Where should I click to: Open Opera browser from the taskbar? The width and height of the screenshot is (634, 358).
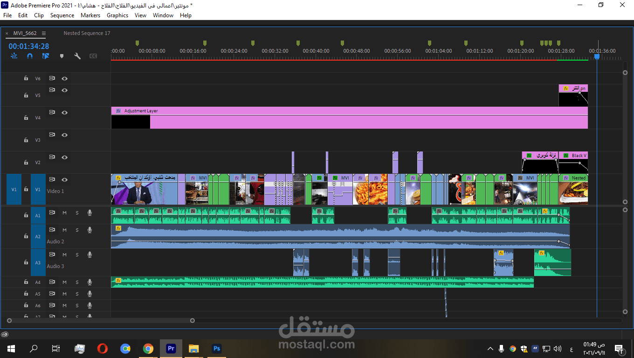pyautogui.click(x=103, y=349)
